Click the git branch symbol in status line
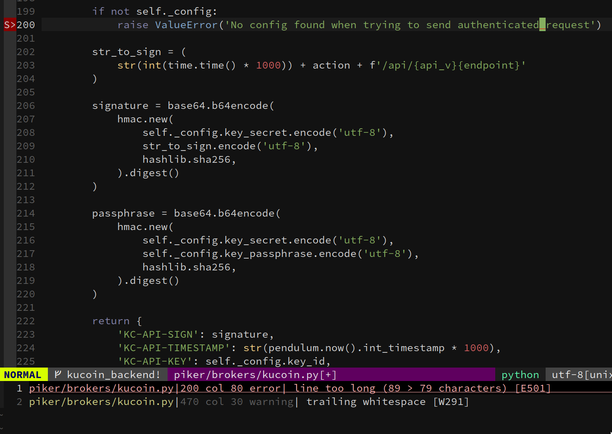Screen dimensions: 612x434 [x=58, y=374]
